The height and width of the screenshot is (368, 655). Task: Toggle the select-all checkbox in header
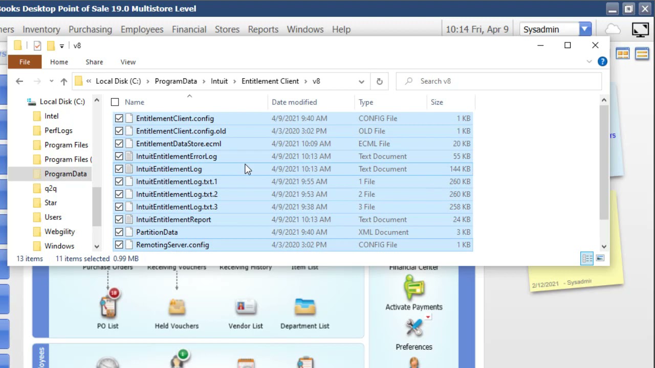[115, 102]
